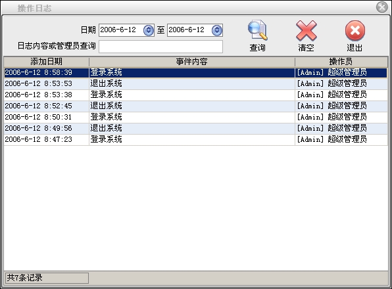Open the start date spinner dropdown
Image resolution: width=392 pixels, height=289 pixels.
149,30
